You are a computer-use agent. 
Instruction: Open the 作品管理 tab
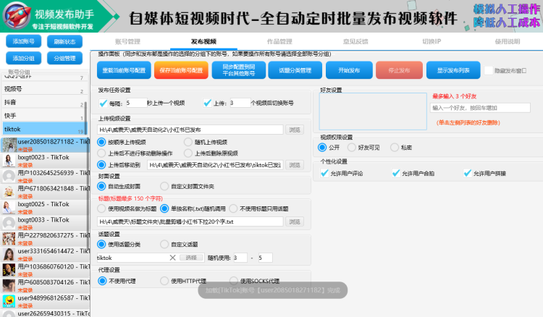pyautogui.click(x=279, y=41)
